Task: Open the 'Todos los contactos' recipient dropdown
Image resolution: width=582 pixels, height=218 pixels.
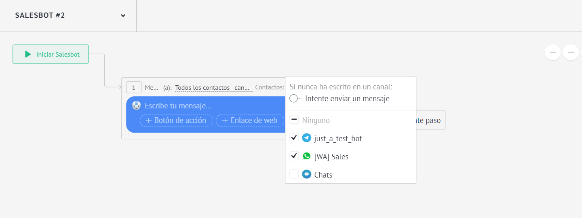Action: [x=213, y=88]
